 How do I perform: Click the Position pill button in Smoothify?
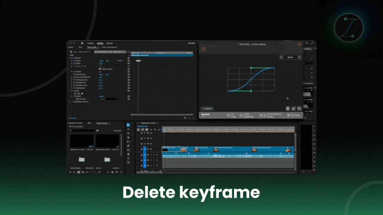(x=207, y=108)
